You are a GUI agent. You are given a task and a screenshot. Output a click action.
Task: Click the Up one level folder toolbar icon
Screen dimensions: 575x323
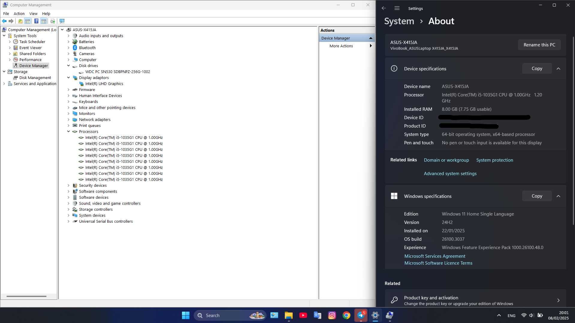(20, 21)
